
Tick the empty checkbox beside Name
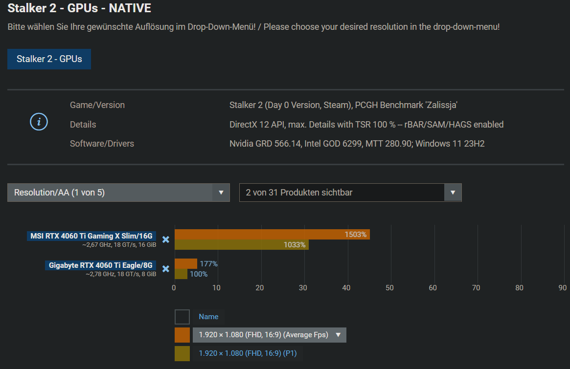(x=182, y=317)
